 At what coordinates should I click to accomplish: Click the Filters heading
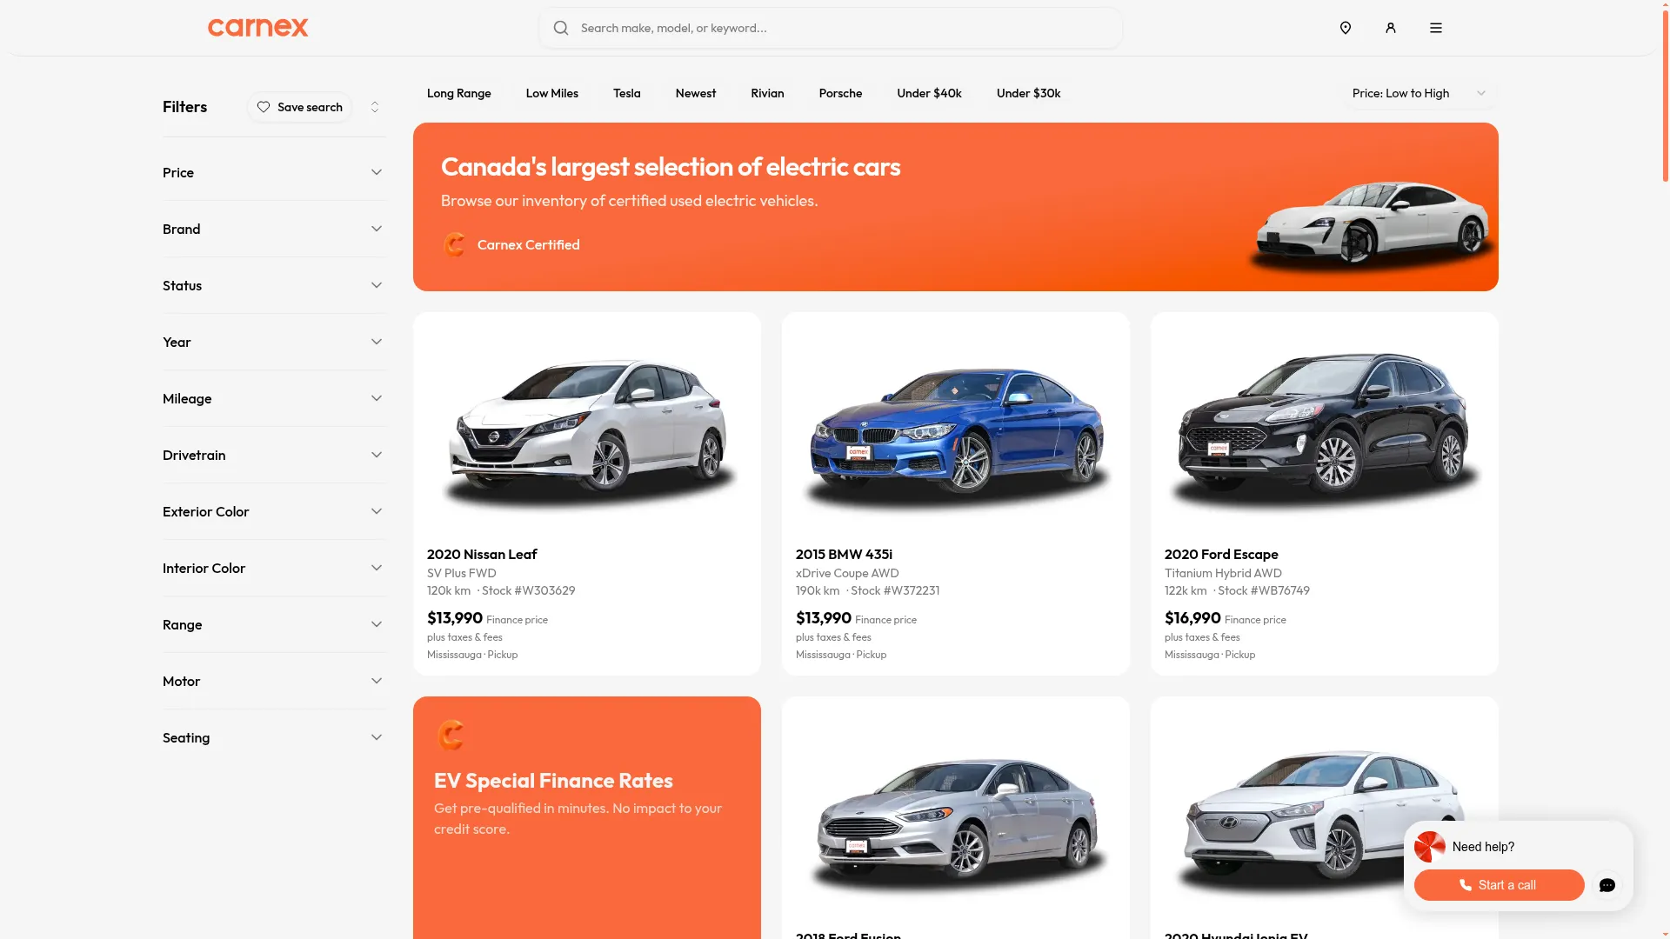click(184, 107)
